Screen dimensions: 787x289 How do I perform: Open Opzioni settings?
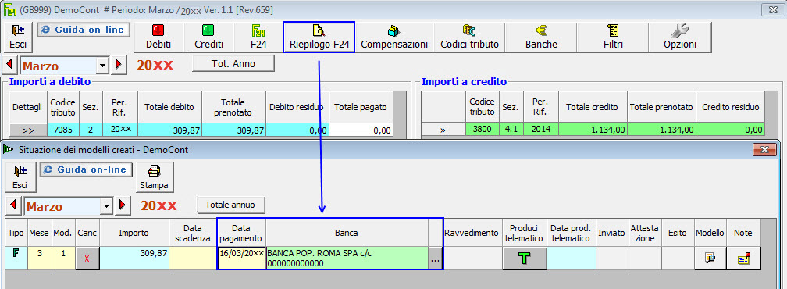(x=680, y=37)
